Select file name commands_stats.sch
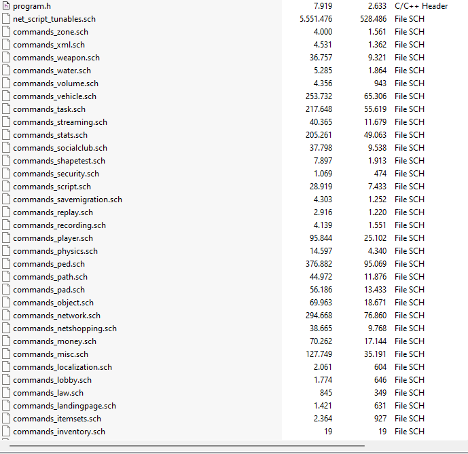The image size is (468, 454). (x=50, y=135)
